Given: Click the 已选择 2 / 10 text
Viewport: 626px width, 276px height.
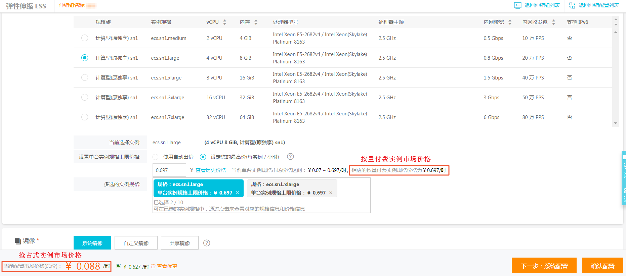Looking at the screenshot, I should (168, 203).
